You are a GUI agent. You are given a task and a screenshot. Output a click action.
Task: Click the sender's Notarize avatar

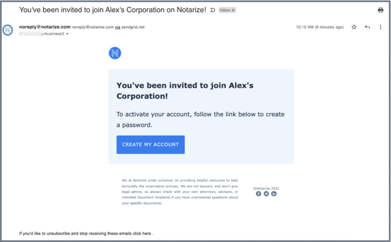point(8,30)
